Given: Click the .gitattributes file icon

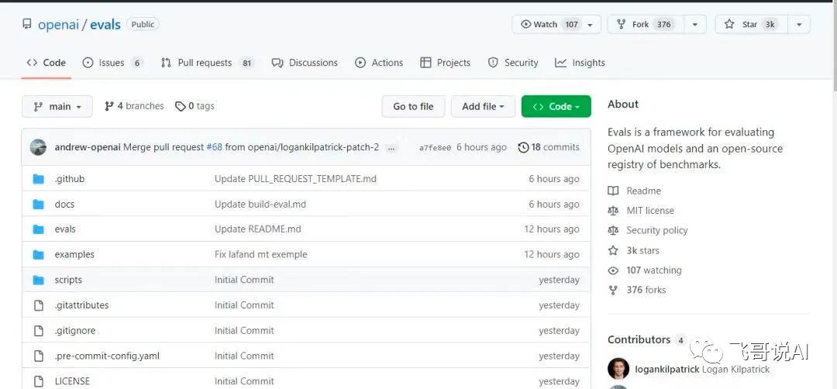Looking at the screenshot, I should (39, 305).
